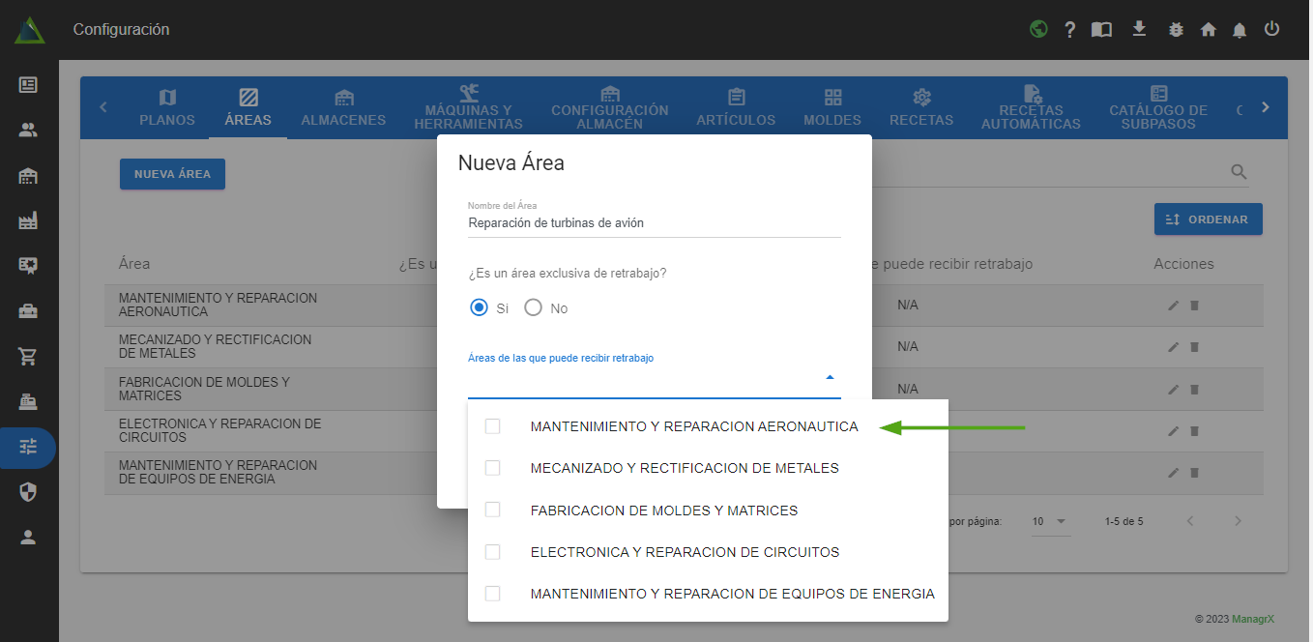
Task: Click edit pencil for first area row
Action: (x=1173, y=306)
